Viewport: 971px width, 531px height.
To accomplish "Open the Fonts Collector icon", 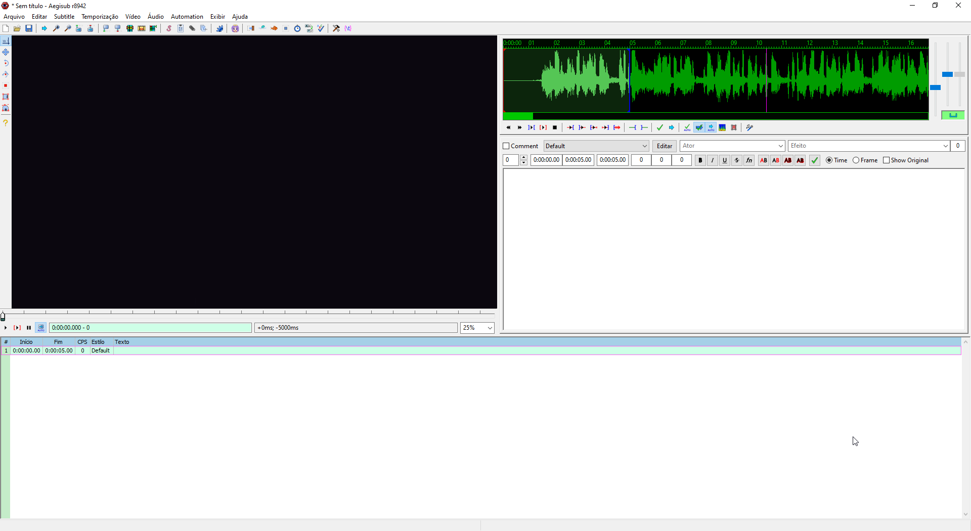I will pyautogui.click(x=204, y=28).
